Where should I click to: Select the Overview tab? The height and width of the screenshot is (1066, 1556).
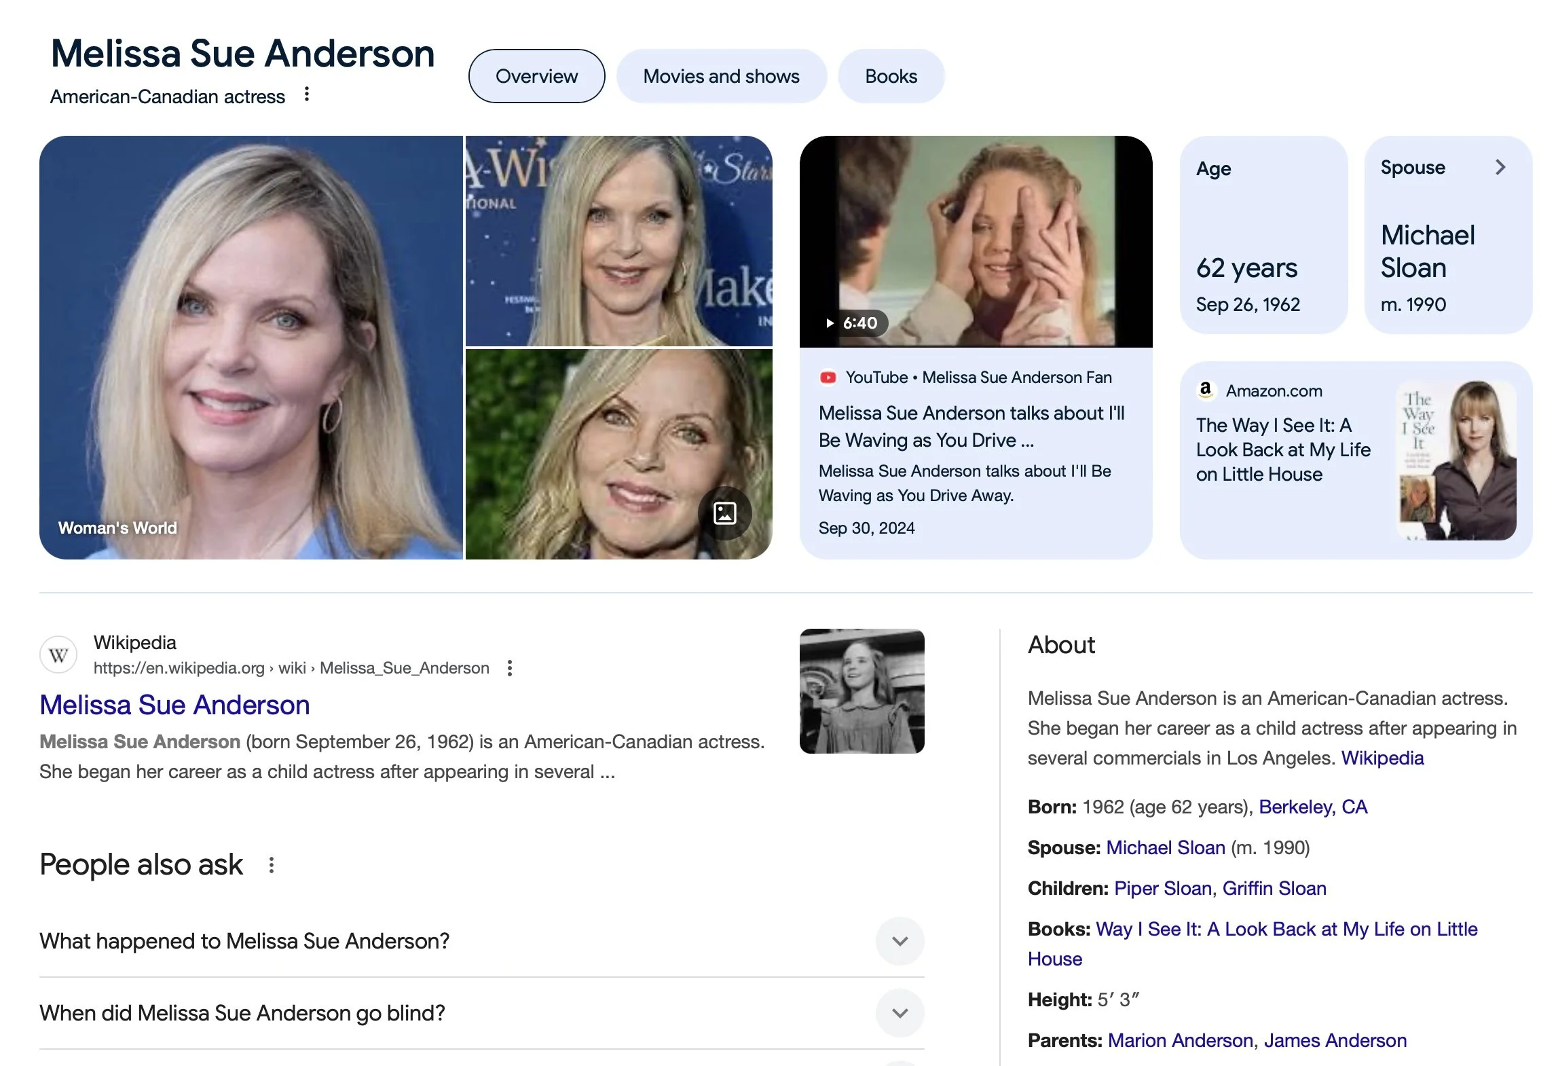536,76
